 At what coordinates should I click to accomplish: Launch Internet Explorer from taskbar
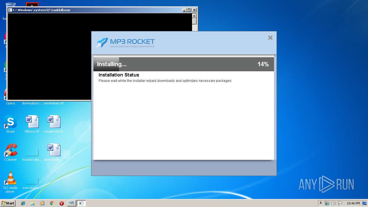coord(23,203)
